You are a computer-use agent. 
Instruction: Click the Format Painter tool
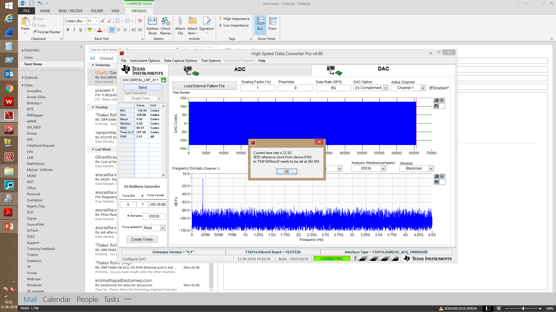46,32
